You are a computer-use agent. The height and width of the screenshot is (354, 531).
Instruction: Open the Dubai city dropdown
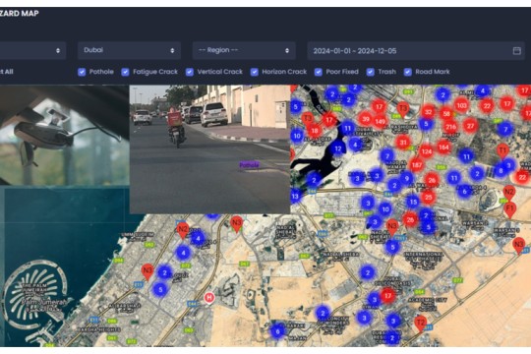pyautogui.click(x=129, y=50)
